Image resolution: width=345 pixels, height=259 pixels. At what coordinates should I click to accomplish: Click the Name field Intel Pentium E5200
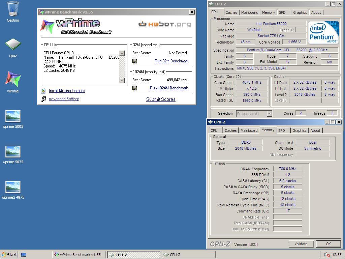(x=271, y=24)
